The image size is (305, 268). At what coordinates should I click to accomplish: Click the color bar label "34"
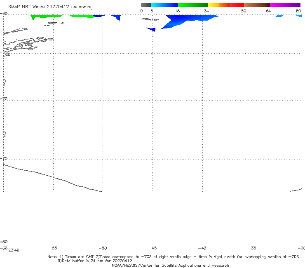(206, 11)
